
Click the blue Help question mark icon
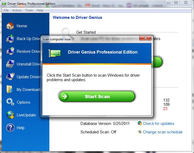10,128
